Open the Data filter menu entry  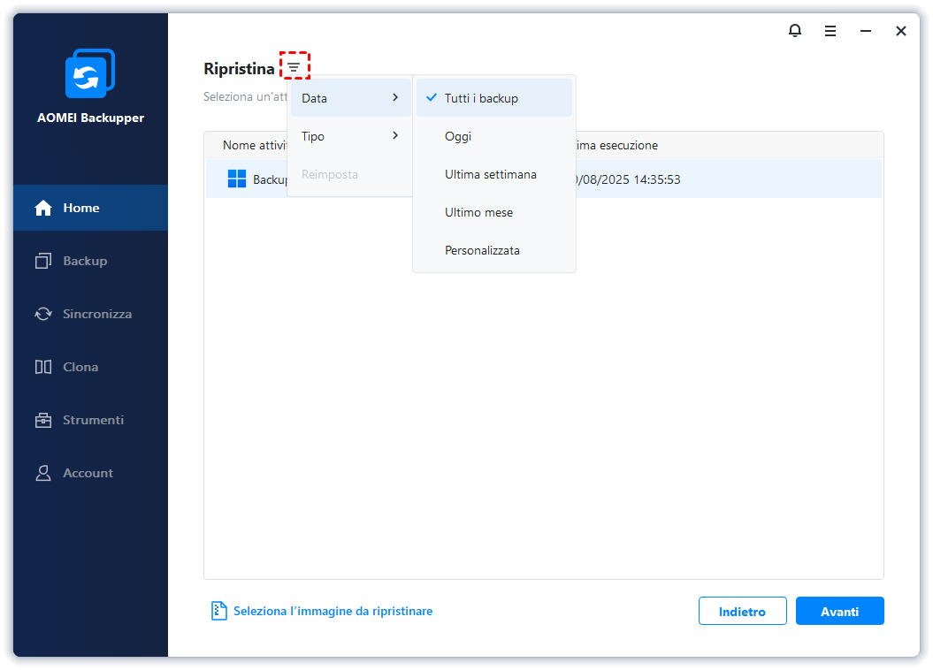[x=350, y=98]
